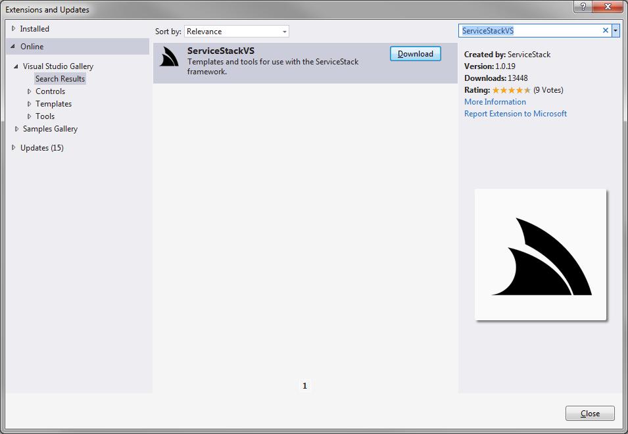This screenshot has width=628, height=434.
Task: Click Report Extension to Microsoft link
Action: pos(516,114)
